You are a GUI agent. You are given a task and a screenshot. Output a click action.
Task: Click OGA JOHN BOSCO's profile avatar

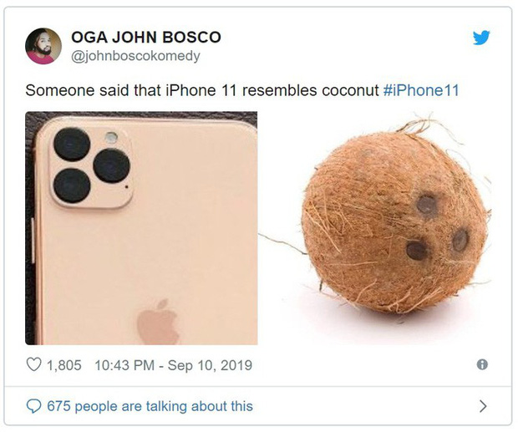[x=43, y=46]
